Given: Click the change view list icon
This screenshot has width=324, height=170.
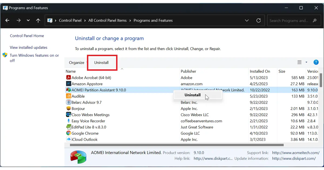Looking at the screenshot, I should coord(299,62).
